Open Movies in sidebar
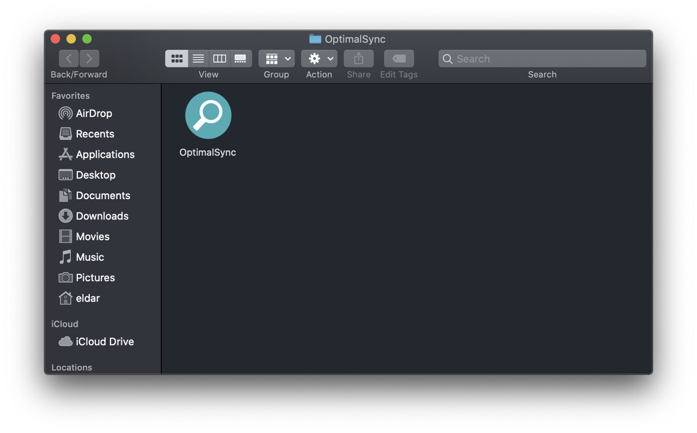Screen dimensions: 697x433 (84, 236)
